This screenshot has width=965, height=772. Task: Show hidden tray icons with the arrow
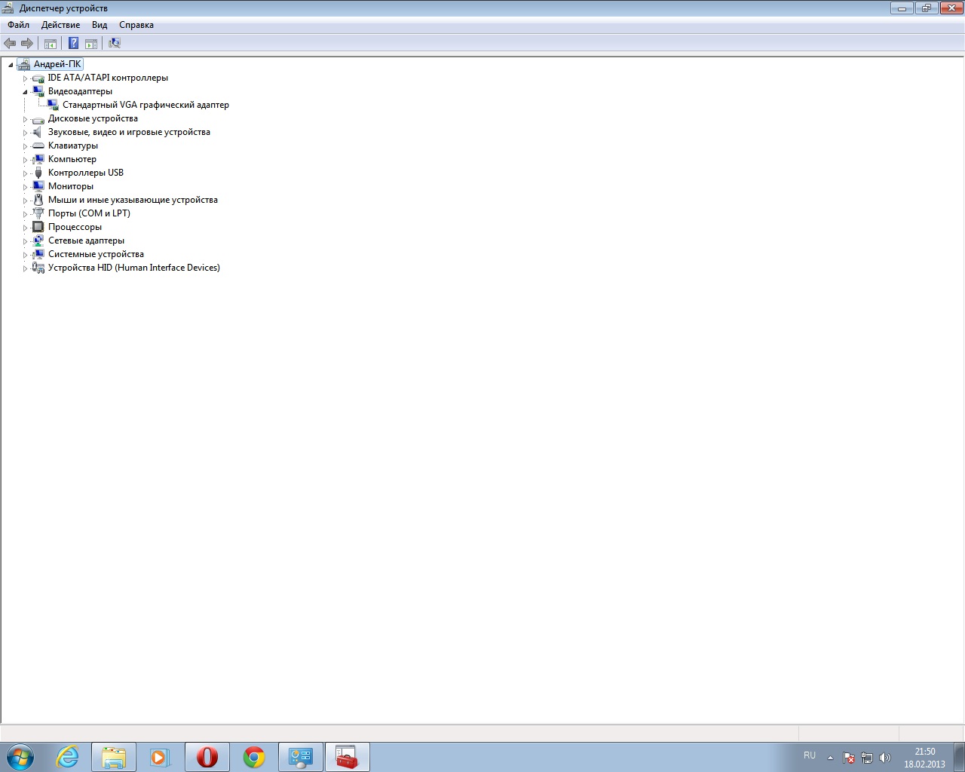(x=830, y=758)
